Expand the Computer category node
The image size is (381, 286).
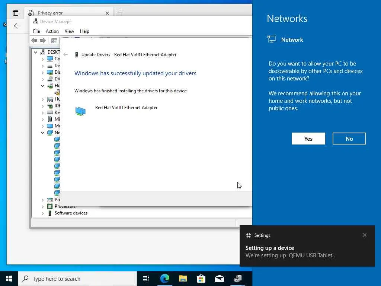(42, 59)
